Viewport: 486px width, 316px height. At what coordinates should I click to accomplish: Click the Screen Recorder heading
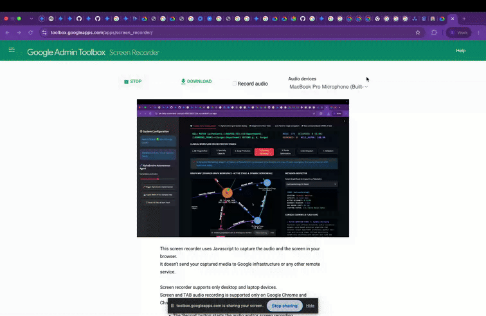pos(134,53)
